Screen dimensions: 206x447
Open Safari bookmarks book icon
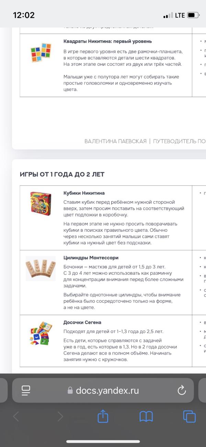click(146, 417)
